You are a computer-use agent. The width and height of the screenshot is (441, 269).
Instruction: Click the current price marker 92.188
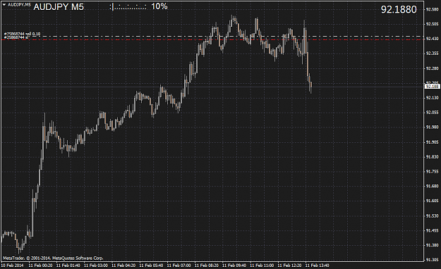click(433, 87)
